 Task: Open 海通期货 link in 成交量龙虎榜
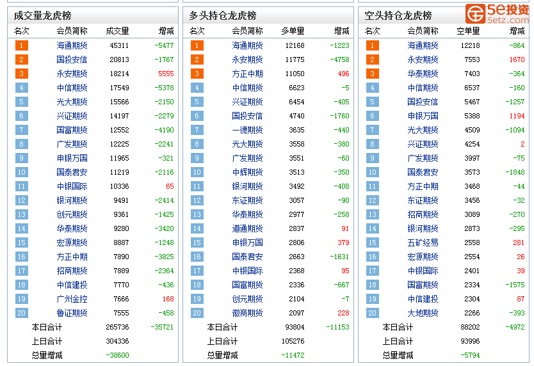pyautogui.click(x=72, y=45)
